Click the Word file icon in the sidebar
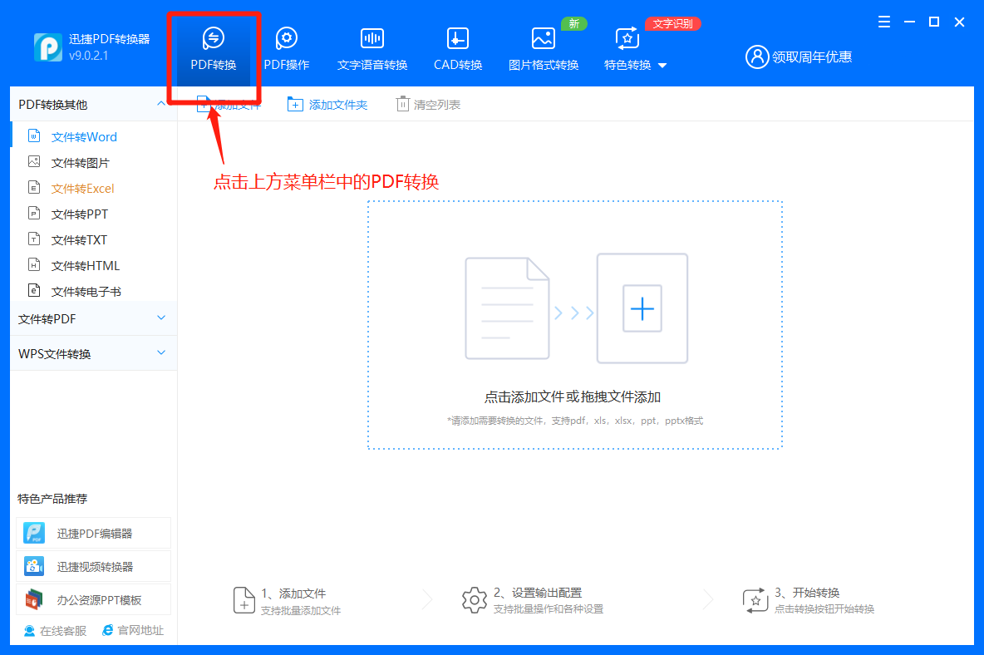Image resolution: width=984 pixels, height=655 pixels. click(35, 135)
